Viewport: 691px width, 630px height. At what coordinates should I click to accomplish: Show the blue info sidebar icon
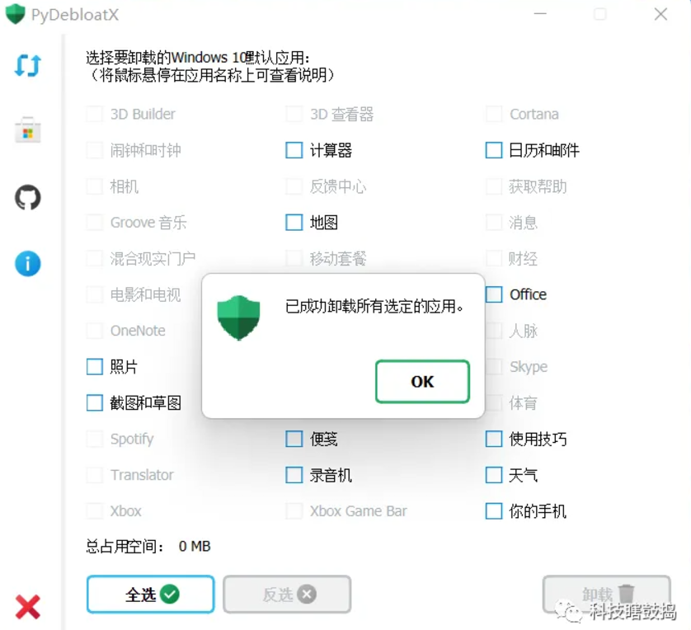click(x=28, y=263)
